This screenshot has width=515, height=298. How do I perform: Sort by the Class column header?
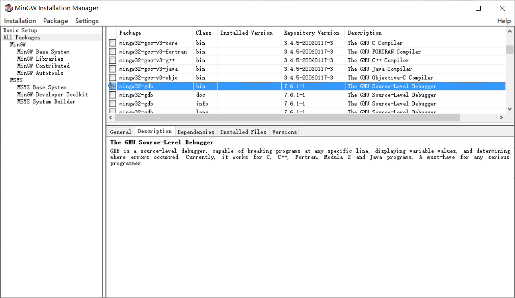(205, 33)
